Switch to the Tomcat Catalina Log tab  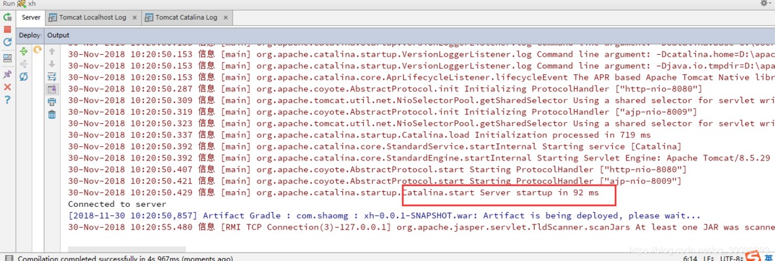pyautogui.click(x=186, y=18)
